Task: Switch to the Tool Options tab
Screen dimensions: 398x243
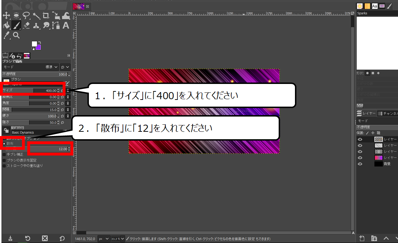Action: (5, 56)
